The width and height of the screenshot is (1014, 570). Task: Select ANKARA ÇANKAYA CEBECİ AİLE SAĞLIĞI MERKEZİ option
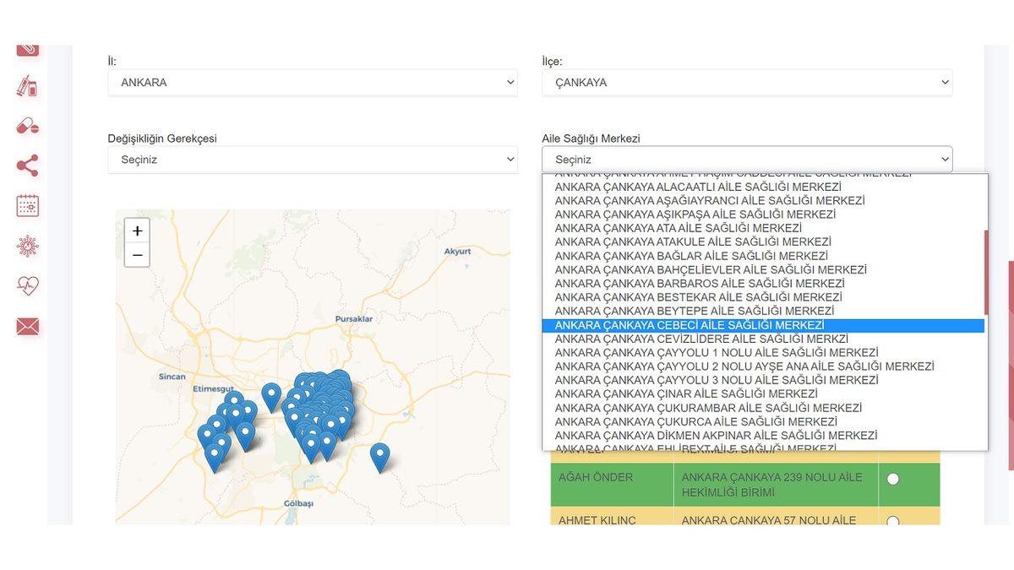tap(690, 325)
